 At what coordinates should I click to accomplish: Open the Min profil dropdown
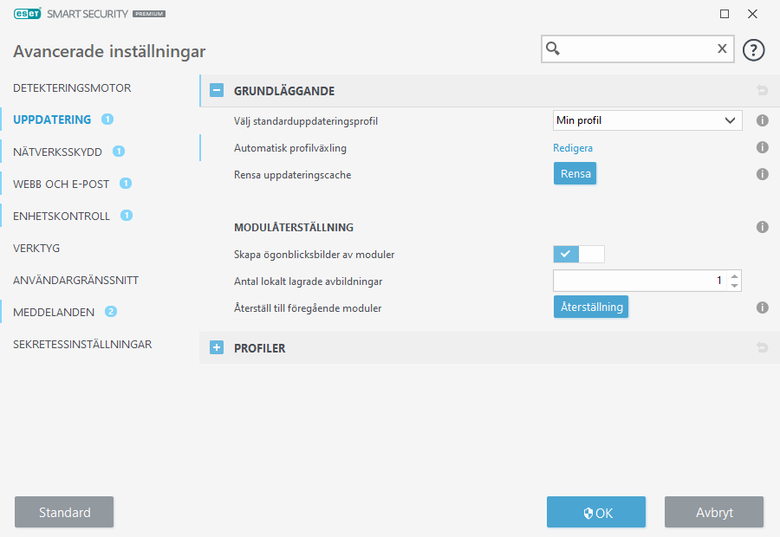click(x=647, y=120)
